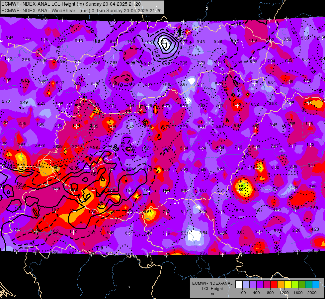
Task: Click the legend title "LCL-Height"
Action: click(212, 289)
